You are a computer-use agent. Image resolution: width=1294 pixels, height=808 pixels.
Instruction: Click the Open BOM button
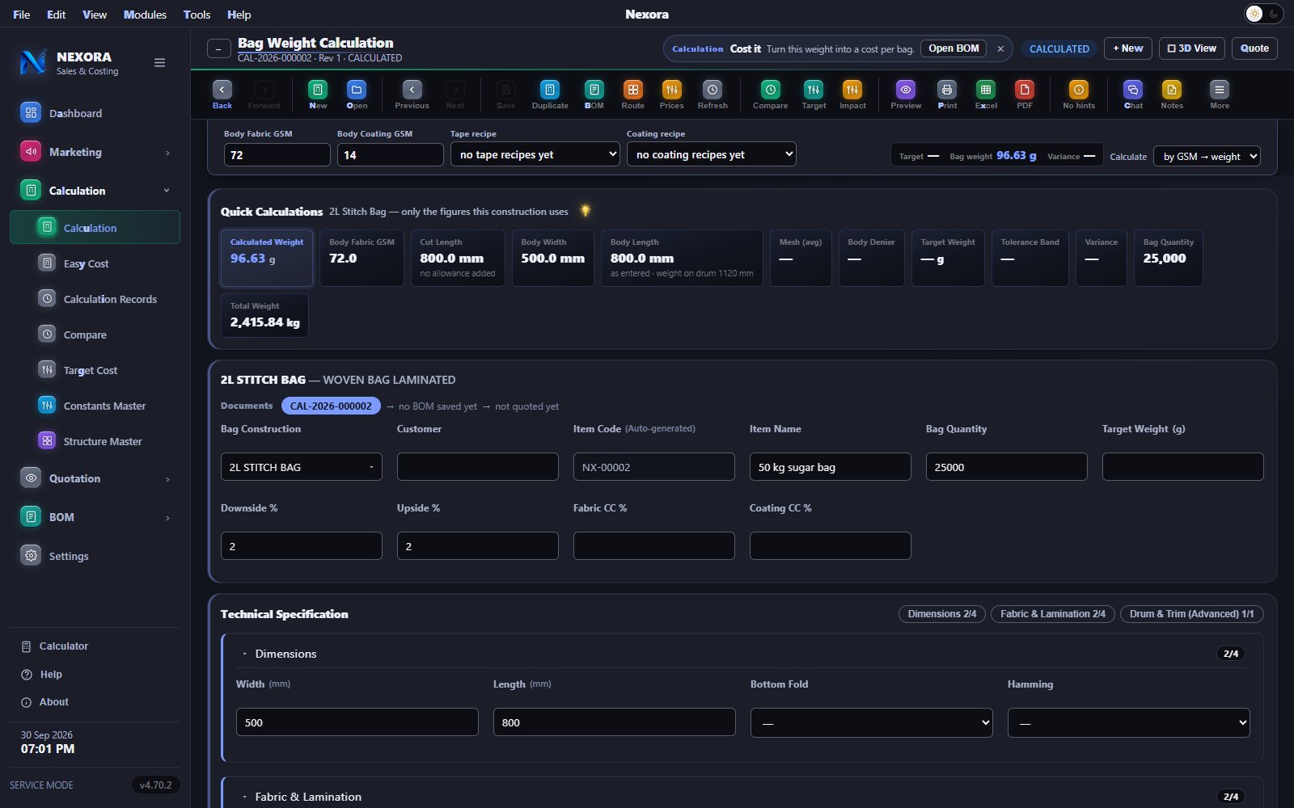point(954,48)
